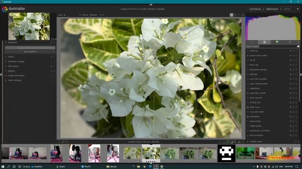Image resolution: width=302 pixels, height=169 pixels.
Task: Toggle softproofing icon below image
Action: [235, 142]
